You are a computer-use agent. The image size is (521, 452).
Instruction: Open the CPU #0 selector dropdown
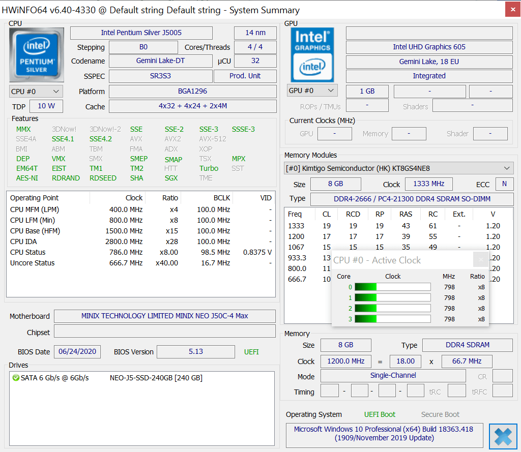pyautogui.click(x=36, y=92)
